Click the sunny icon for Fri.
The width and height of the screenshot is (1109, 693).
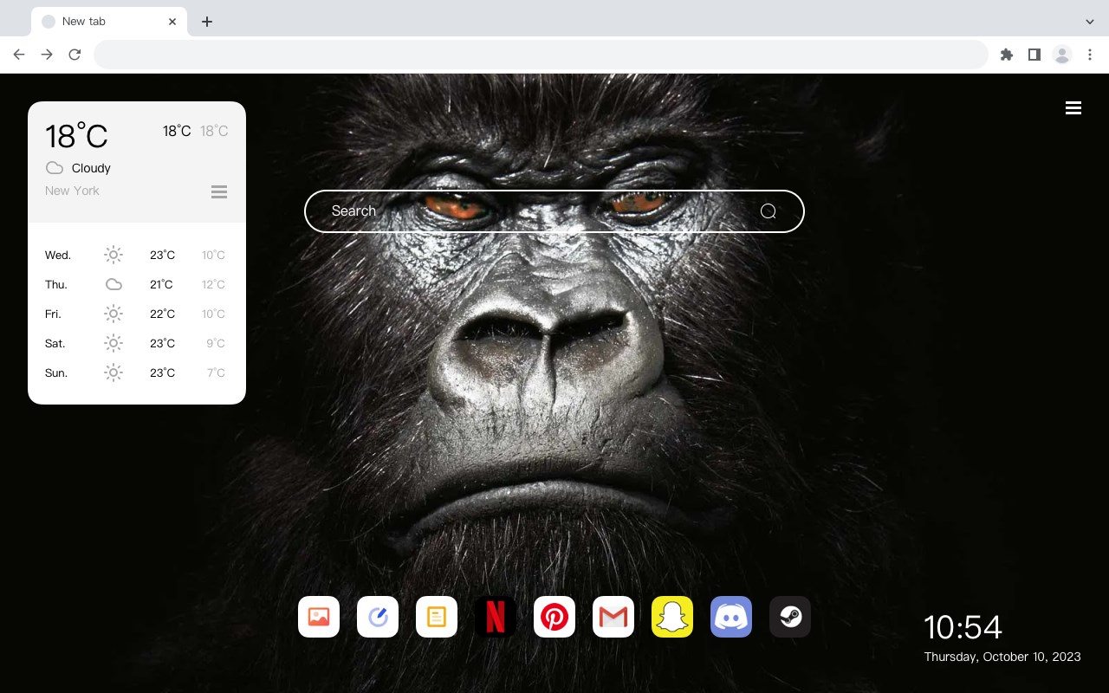(x=113, y=314)
